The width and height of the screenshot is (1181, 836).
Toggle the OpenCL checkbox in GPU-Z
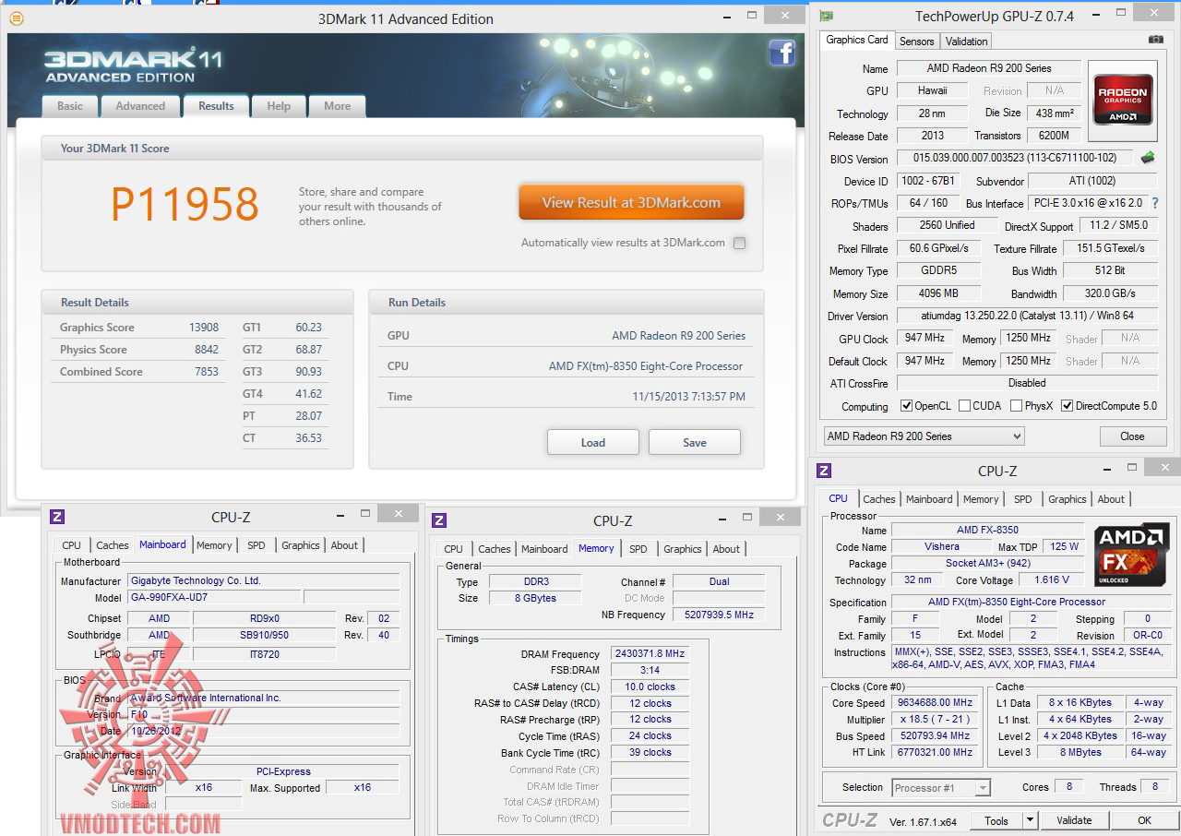click(x=906, y=406)
